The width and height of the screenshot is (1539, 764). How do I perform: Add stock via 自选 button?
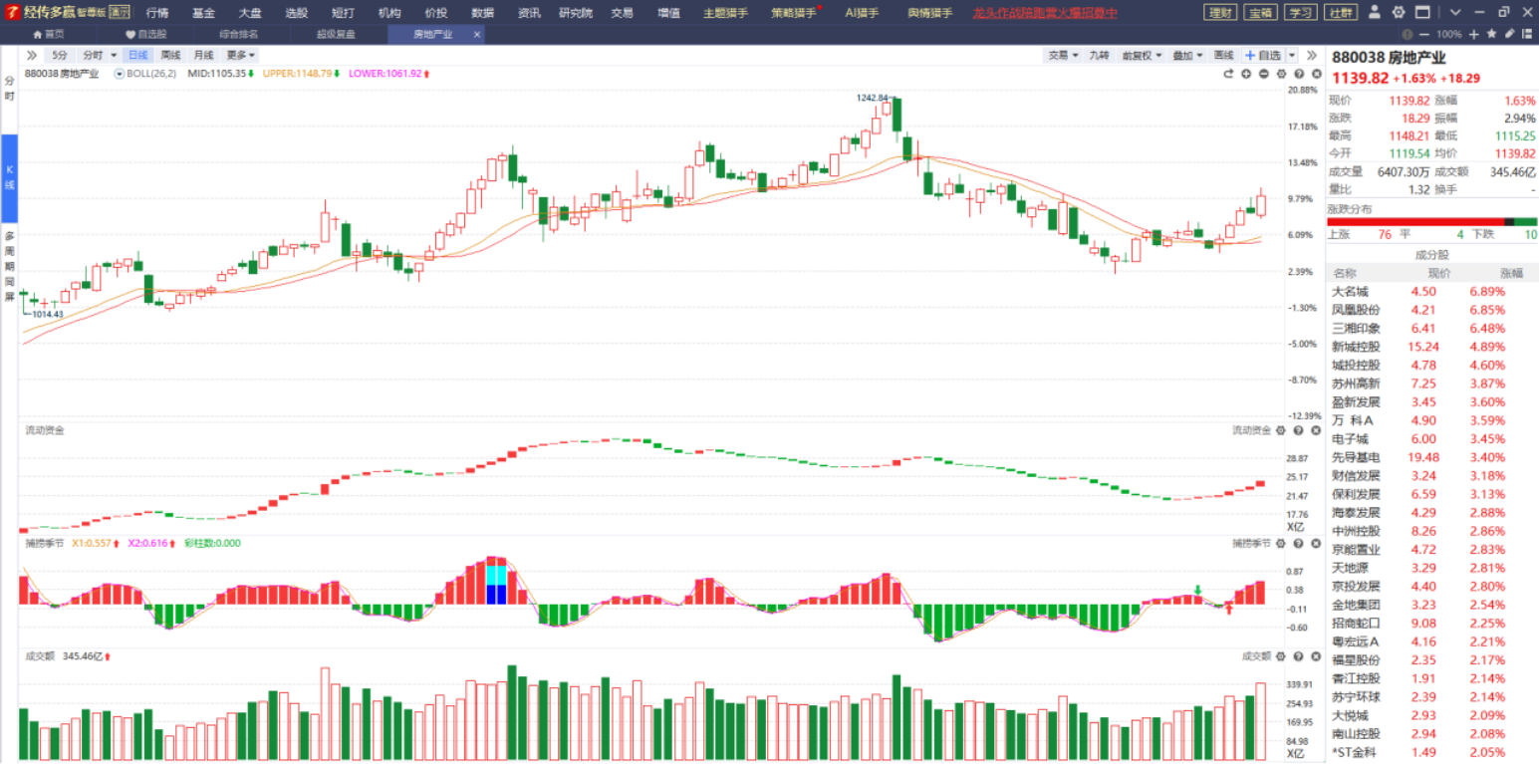click(x=1263, y=56)
